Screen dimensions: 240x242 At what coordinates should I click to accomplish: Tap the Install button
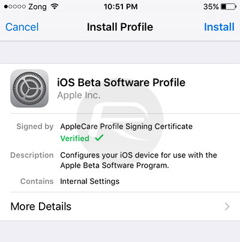[x=219, y=27]
